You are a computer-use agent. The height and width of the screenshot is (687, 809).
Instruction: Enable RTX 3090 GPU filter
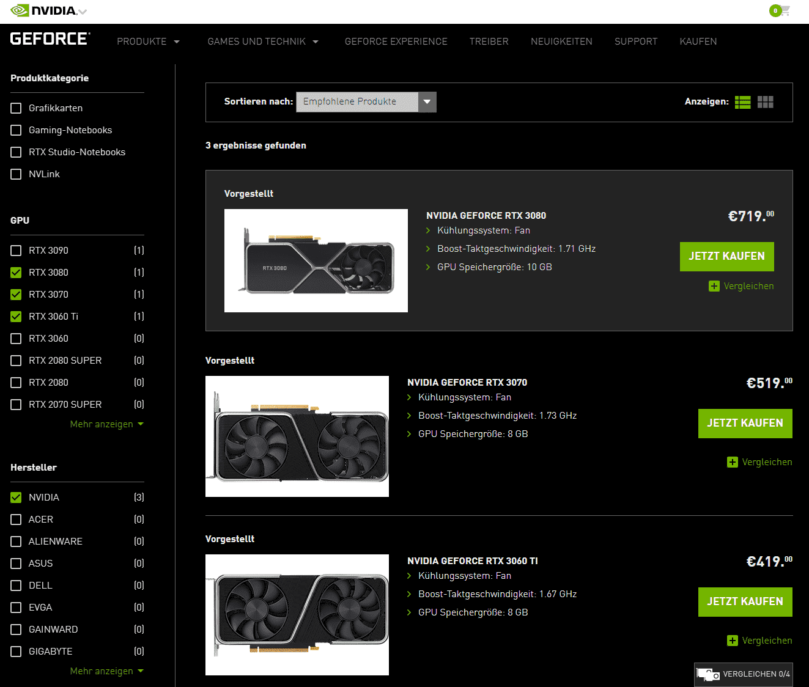pos(16,251)
